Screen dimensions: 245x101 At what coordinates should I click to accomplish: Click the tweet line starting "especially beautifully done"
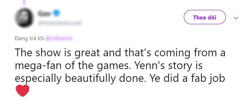pos(120,78)
